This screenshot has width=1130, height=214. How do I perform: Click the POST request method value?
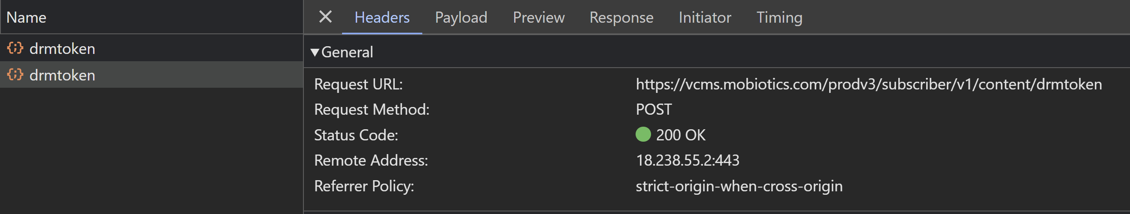654,110
